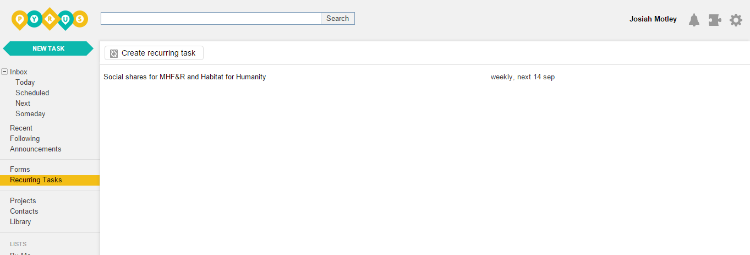Image resolution: width=750 pixels, height=255 pixels.
Task: Go to Recent in sidebar
Action: click(x=21, y=128)
